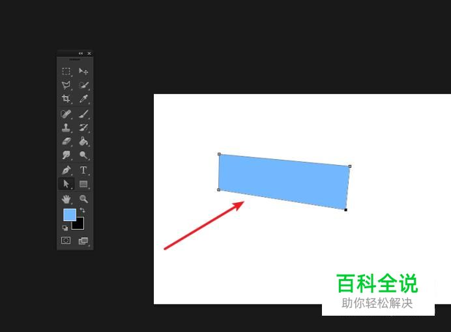Select the Spot Healing Brush tool

66,114
